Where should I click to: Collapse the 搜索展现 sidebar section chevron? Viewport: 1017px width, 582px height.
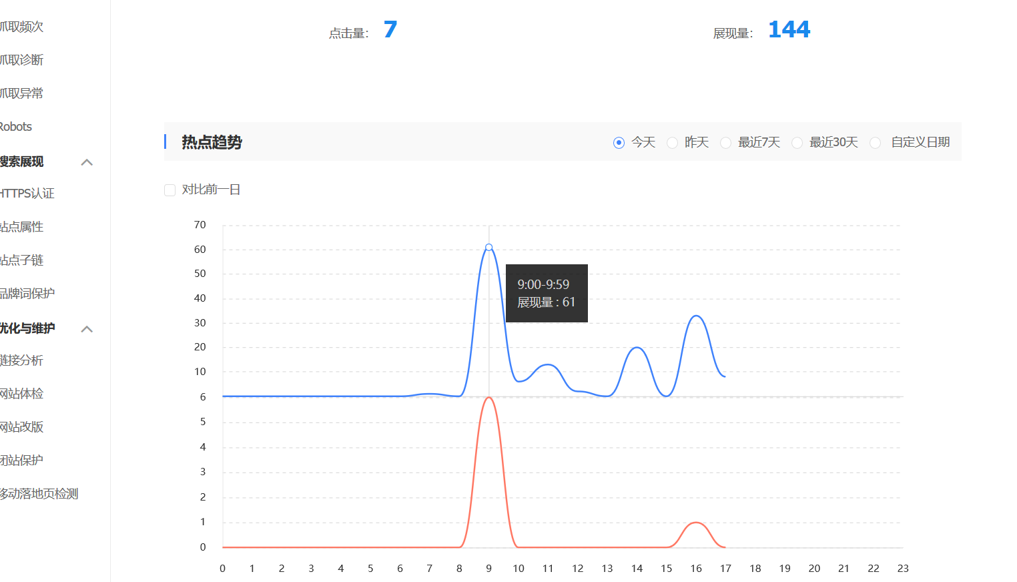pos(87,162)
